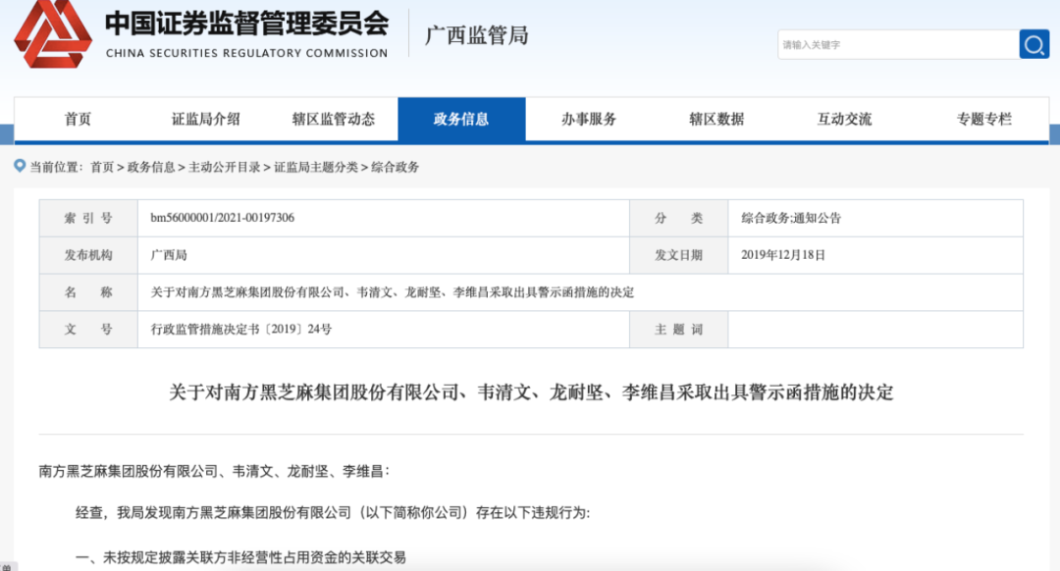The height and width of the screenshot is (571, 1060).
Task: Click the addressee line 南方黑芝麻集团股份有限公司、韦清文…
Action: 214,471
